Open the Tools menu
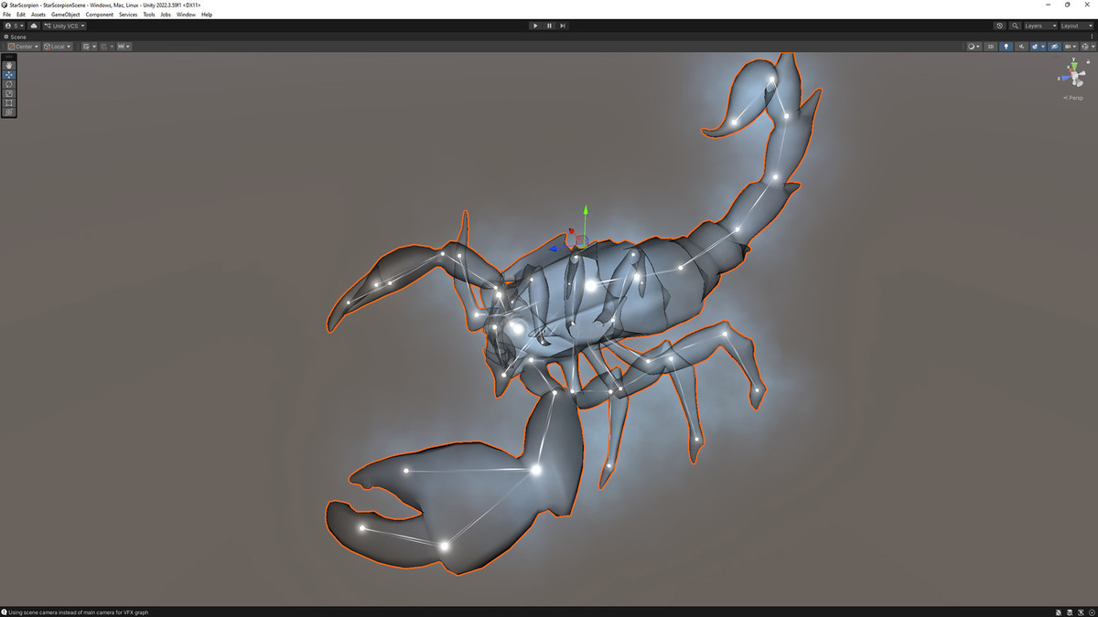The image size is (1098, 617). click(149, 15)
